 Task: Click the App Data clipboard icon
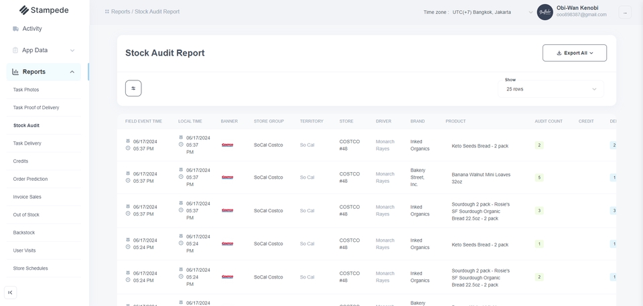15,50
